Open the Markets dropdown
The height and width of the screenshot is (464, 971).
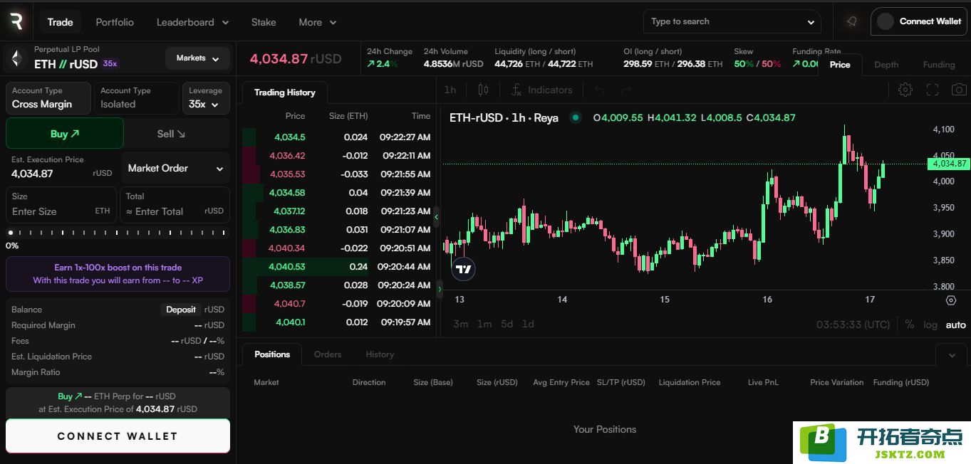pos(197,58)
